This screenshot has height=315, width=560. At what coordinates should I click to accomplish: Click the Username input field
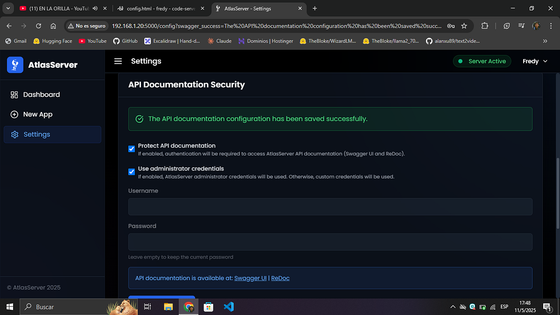coord(330,206)
